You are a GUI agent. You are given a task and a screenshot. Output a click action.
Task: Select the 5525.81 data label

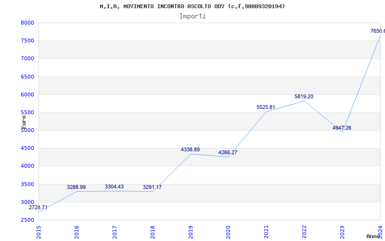click(x=266, y=107)
